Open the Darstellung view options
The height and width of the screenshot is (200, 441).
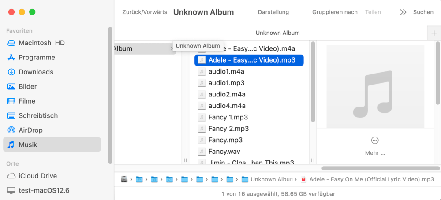(x=273, y=12)
